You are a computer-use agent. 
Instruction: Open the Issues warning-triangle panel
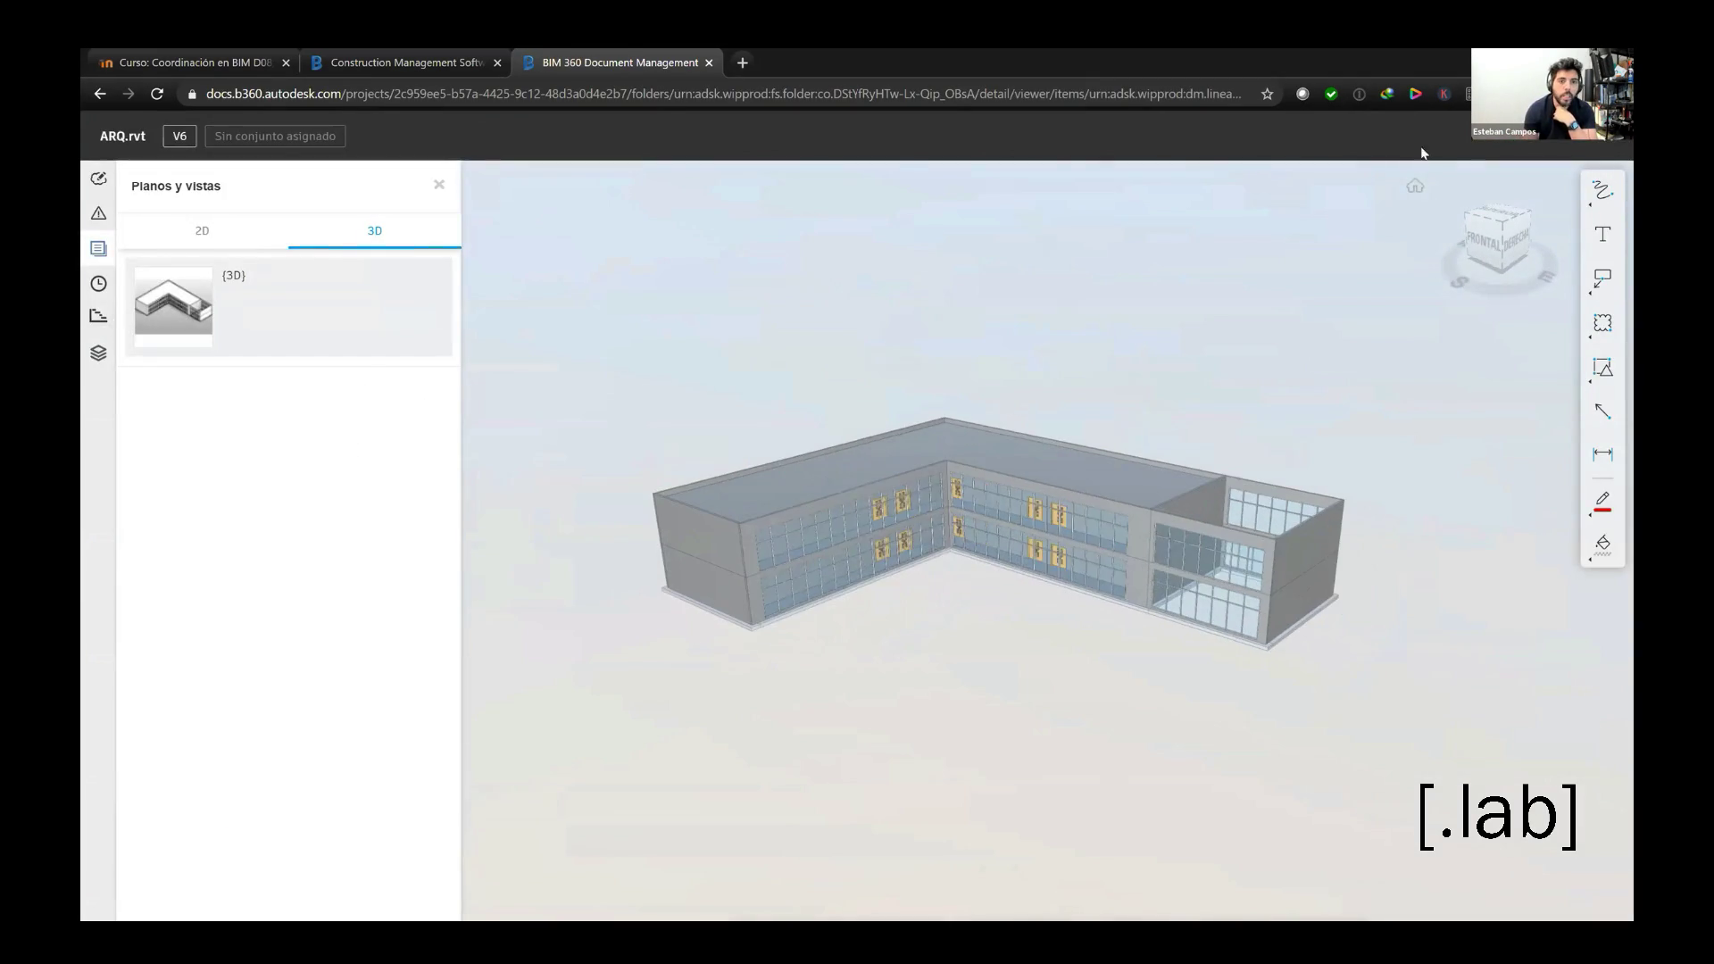point(98,213)
